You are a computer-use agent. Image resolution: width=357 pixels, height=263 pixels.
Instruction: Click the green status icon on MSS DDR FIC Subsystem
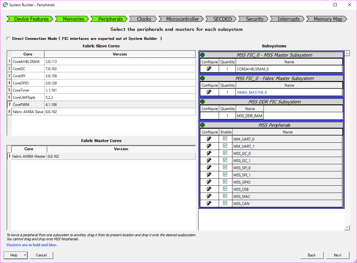202,102
